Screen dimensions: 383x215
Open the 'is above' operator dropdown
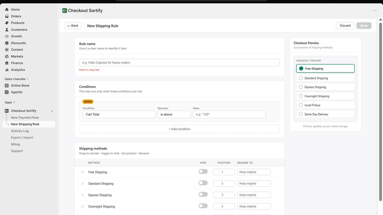[x=174, y=114]
